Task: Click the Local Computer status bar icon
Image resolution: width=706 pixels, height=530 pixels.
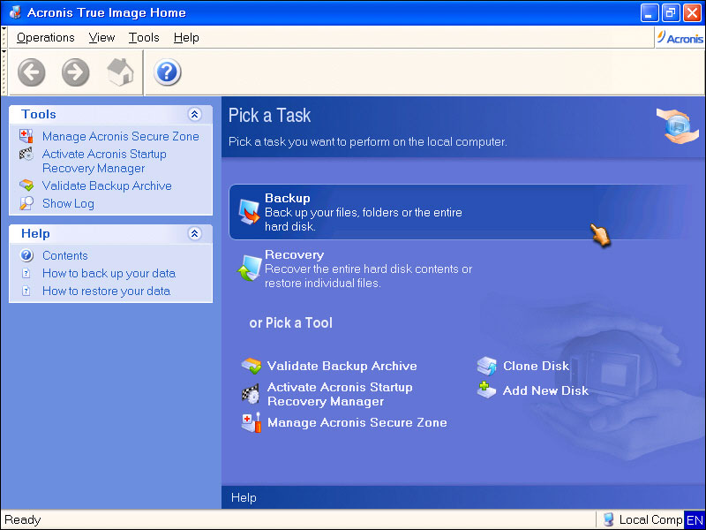Action: pos(608,519)
